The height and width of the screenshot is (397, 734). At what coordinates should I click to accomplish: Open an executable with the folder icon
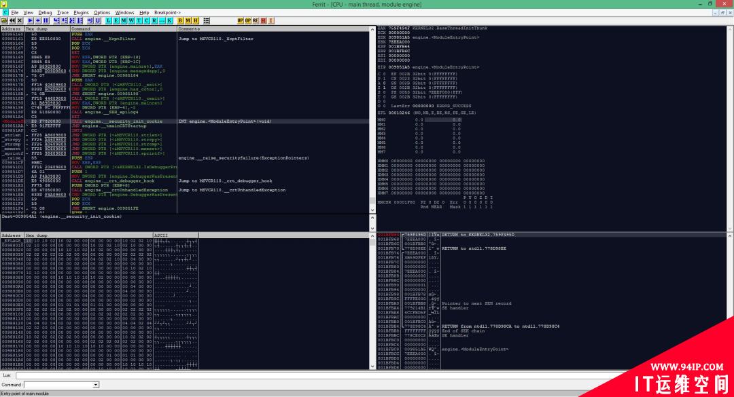pyautogui.click(x=4, y=20)
